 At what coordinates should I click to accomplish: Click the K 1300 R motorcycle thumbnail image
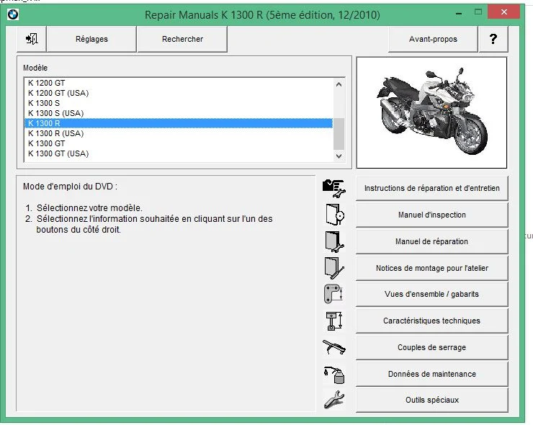(431, 112)
